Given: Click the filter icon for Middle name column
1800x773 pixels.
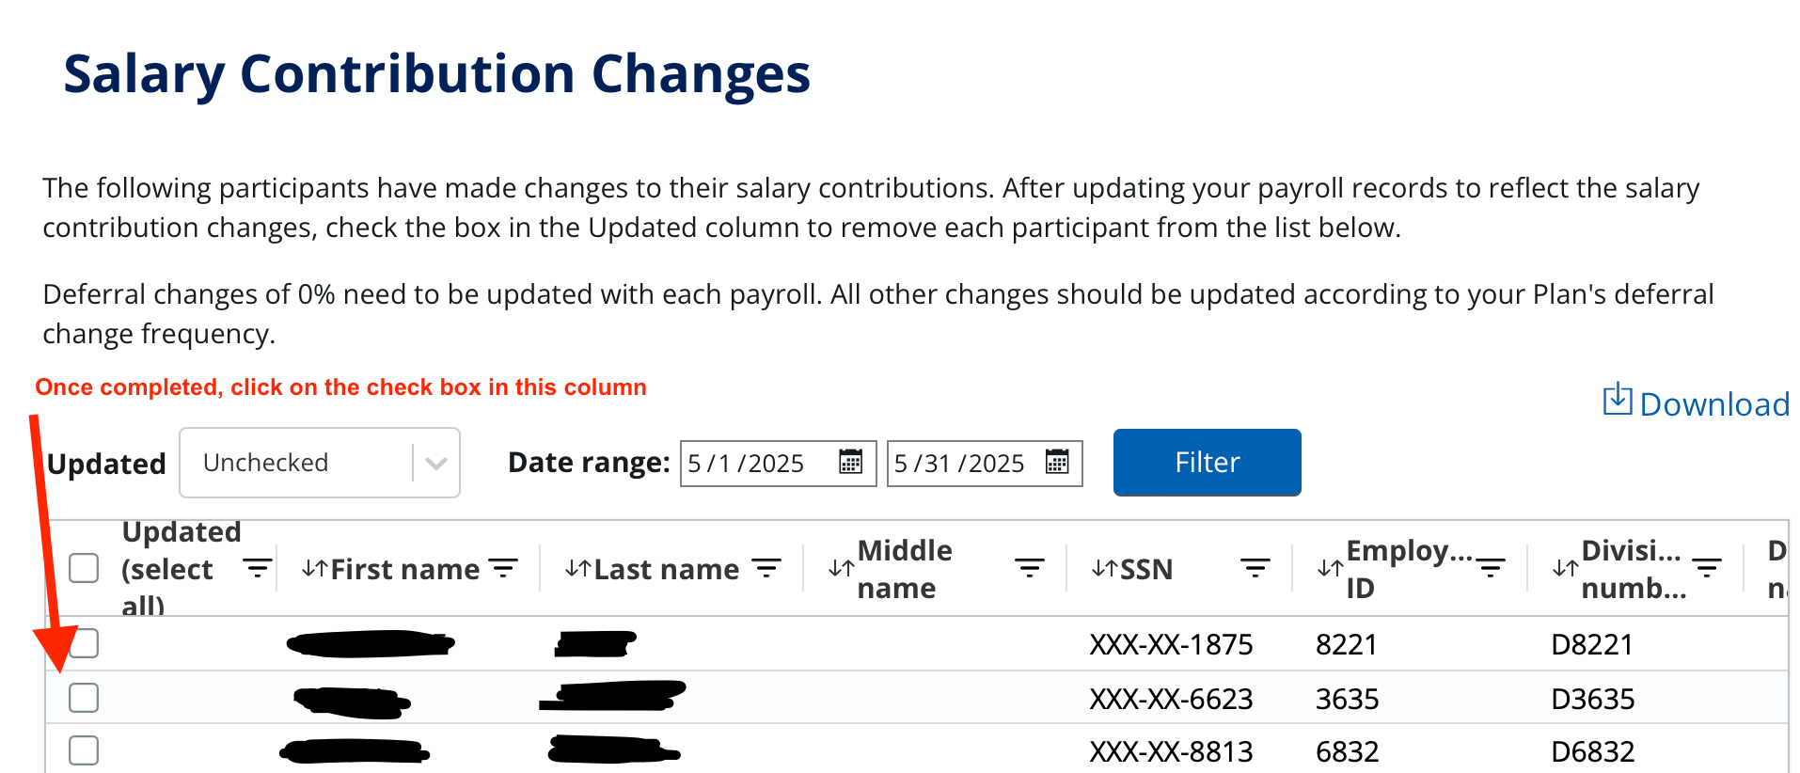Looking at the screenshot, I should pos(1030,568).
